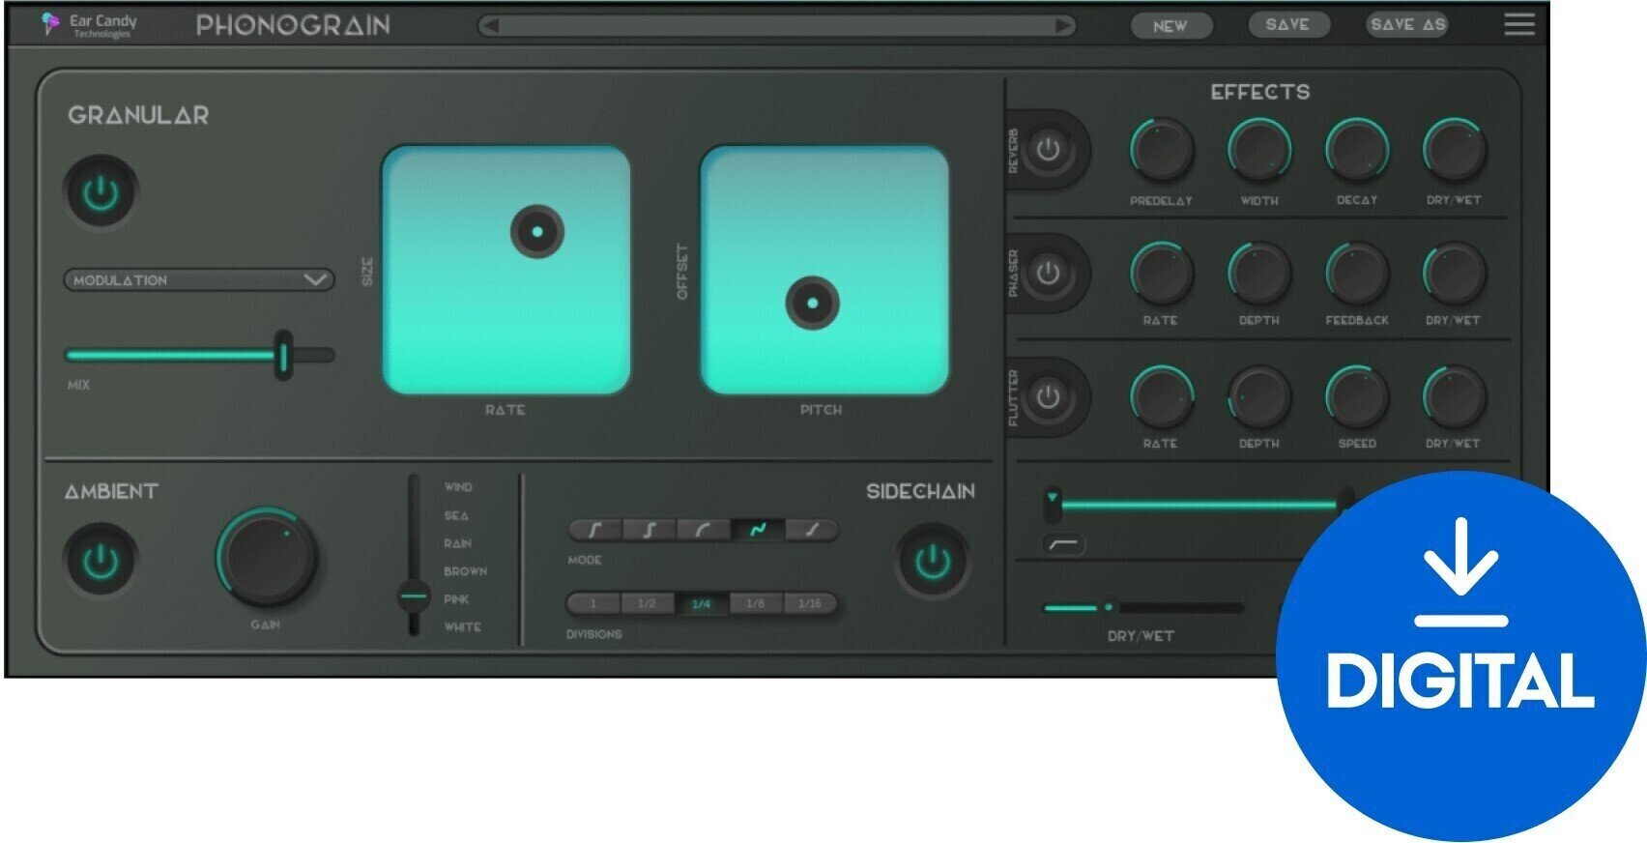Select the WIND noise type
This screenshot has height=843, width=1647.
click(x=458, y=487)
